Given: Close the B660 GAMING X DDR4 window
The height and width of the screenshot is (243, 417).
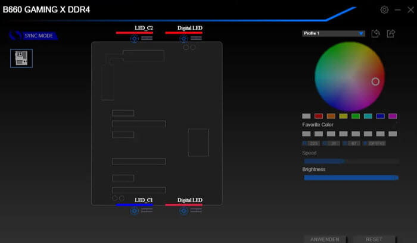Looking at the screenshot, I should point(410,10).
